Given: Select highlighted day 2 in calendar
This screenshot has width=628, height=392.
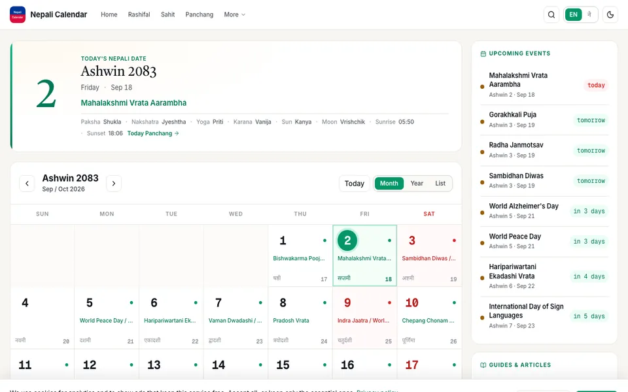Looking at the screenshot, I should (364, 255).
